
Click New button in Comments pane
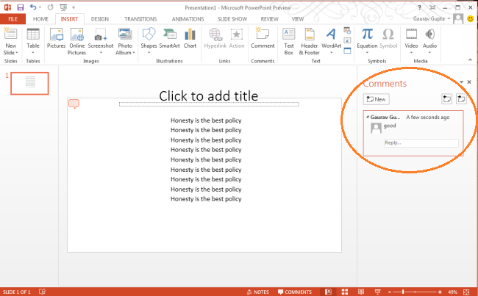point(377,98)
